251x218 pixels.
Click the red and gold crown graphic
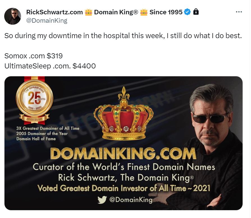coord(124,116)
